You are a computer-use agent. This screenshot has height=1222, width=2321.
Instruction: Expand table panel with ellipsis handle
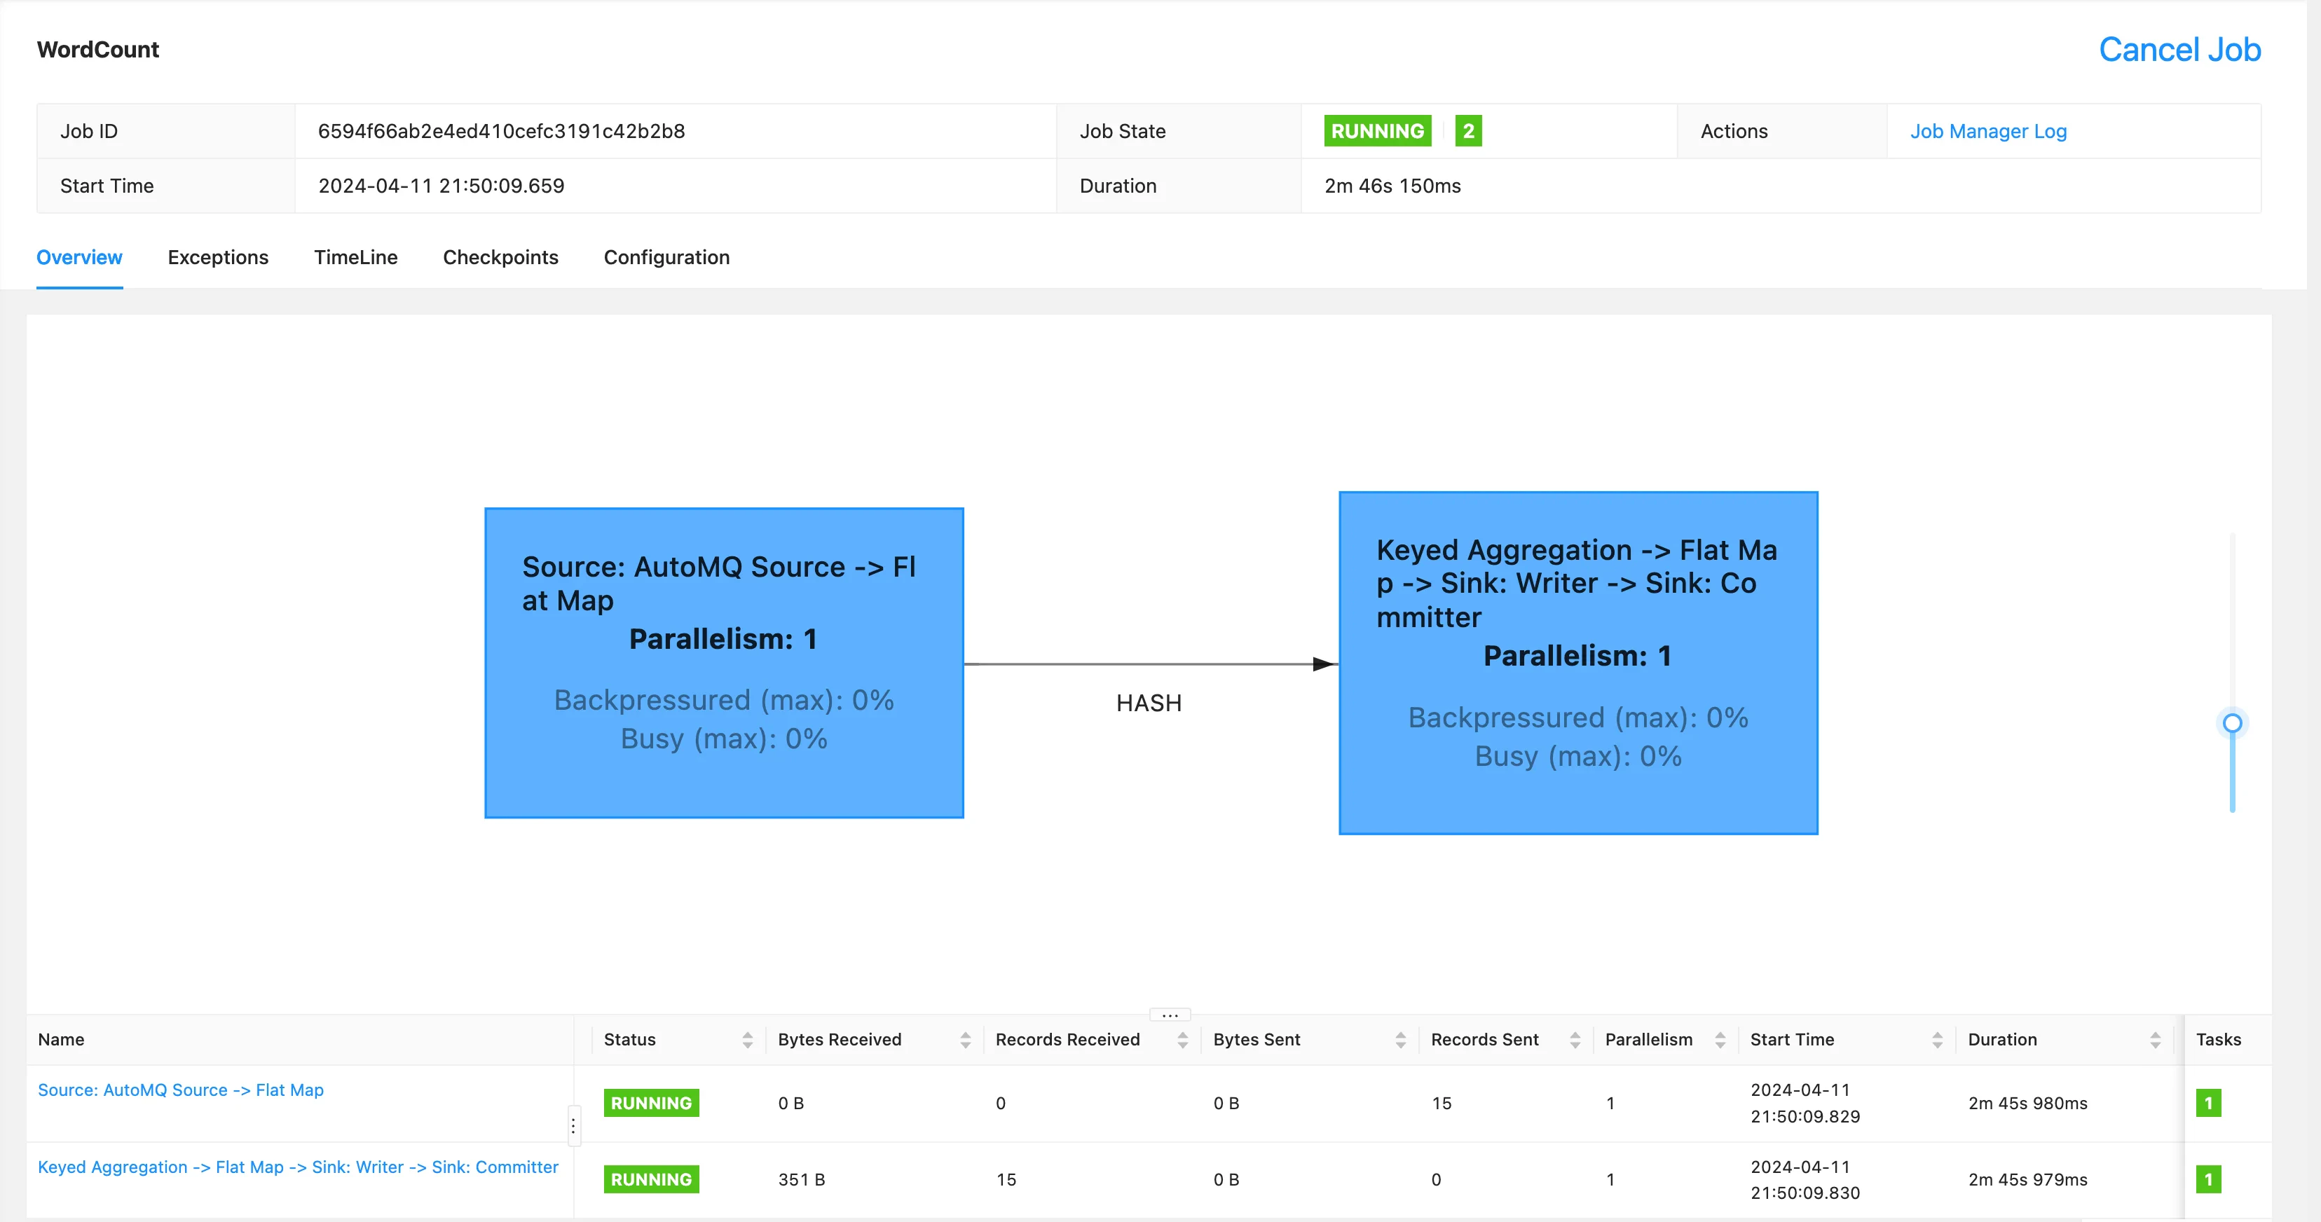(1170, 1015)
